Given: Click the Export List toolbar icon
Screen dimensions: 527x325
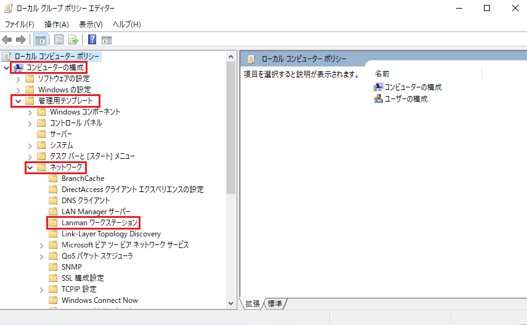Looking at the screenshot, I should [x=73, y=40].
